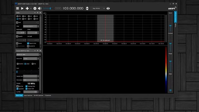Screen dimensions: 199x112
Task: Open the Source panel menu chevron
Action: tap(35, 51)
